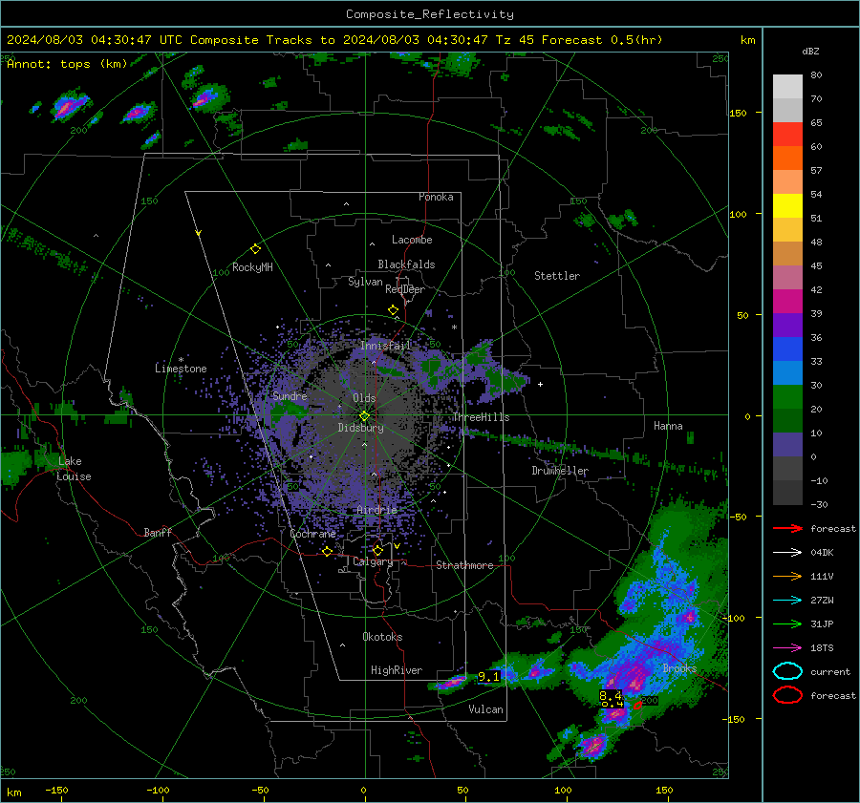This screenshot has width=860, height=803.
Task: Click the yellow diamond marker near RockyMH
Action: [x=255, y=249]
